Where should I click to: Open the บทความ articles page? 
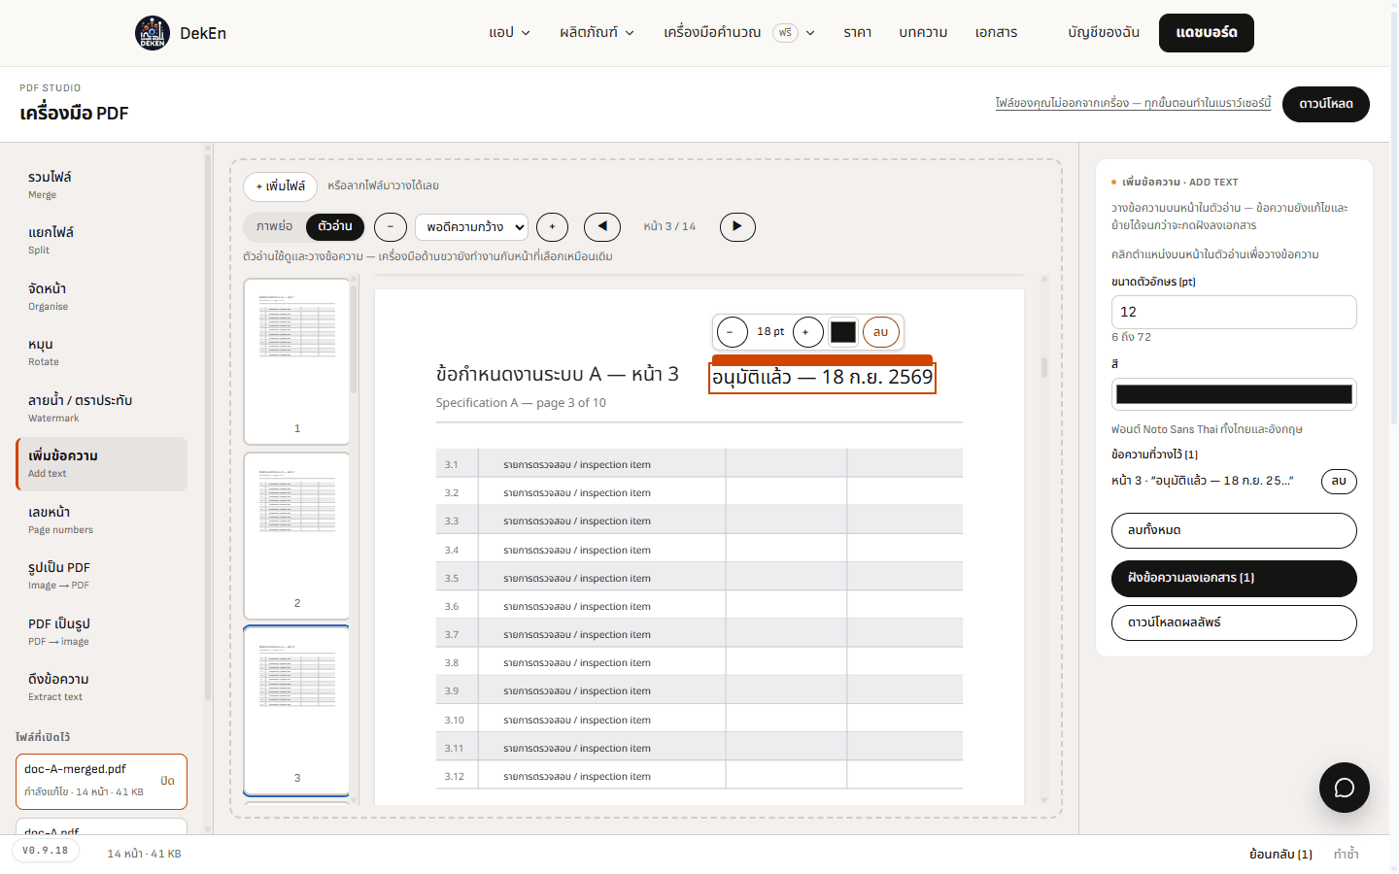tap(923, 33)
